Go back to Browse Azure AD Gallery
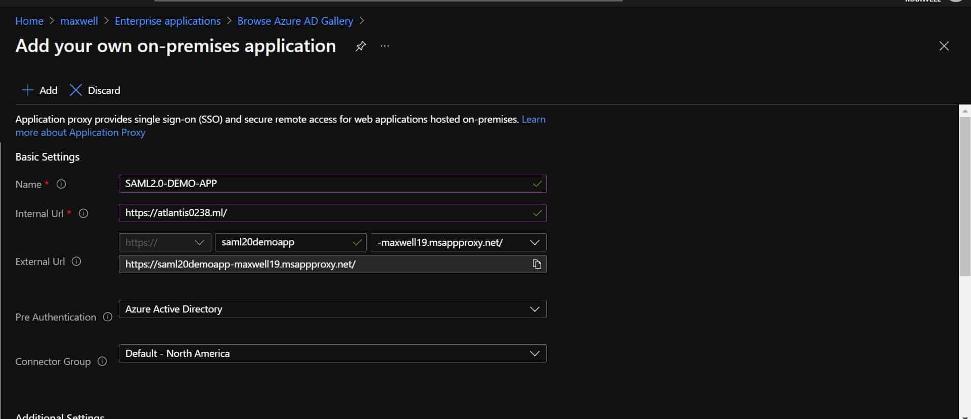 295,21
